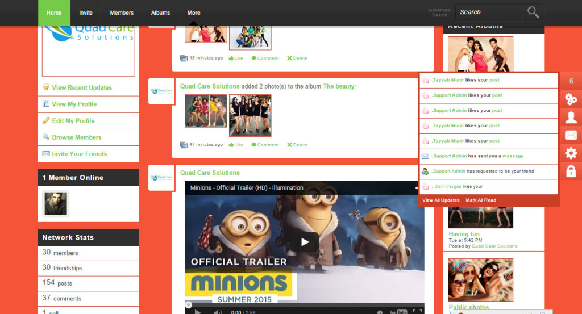Open online member's avatar thumbnail
Viewport: 582px width, 314px height.
pyautogui.click(x=56, y=204)
